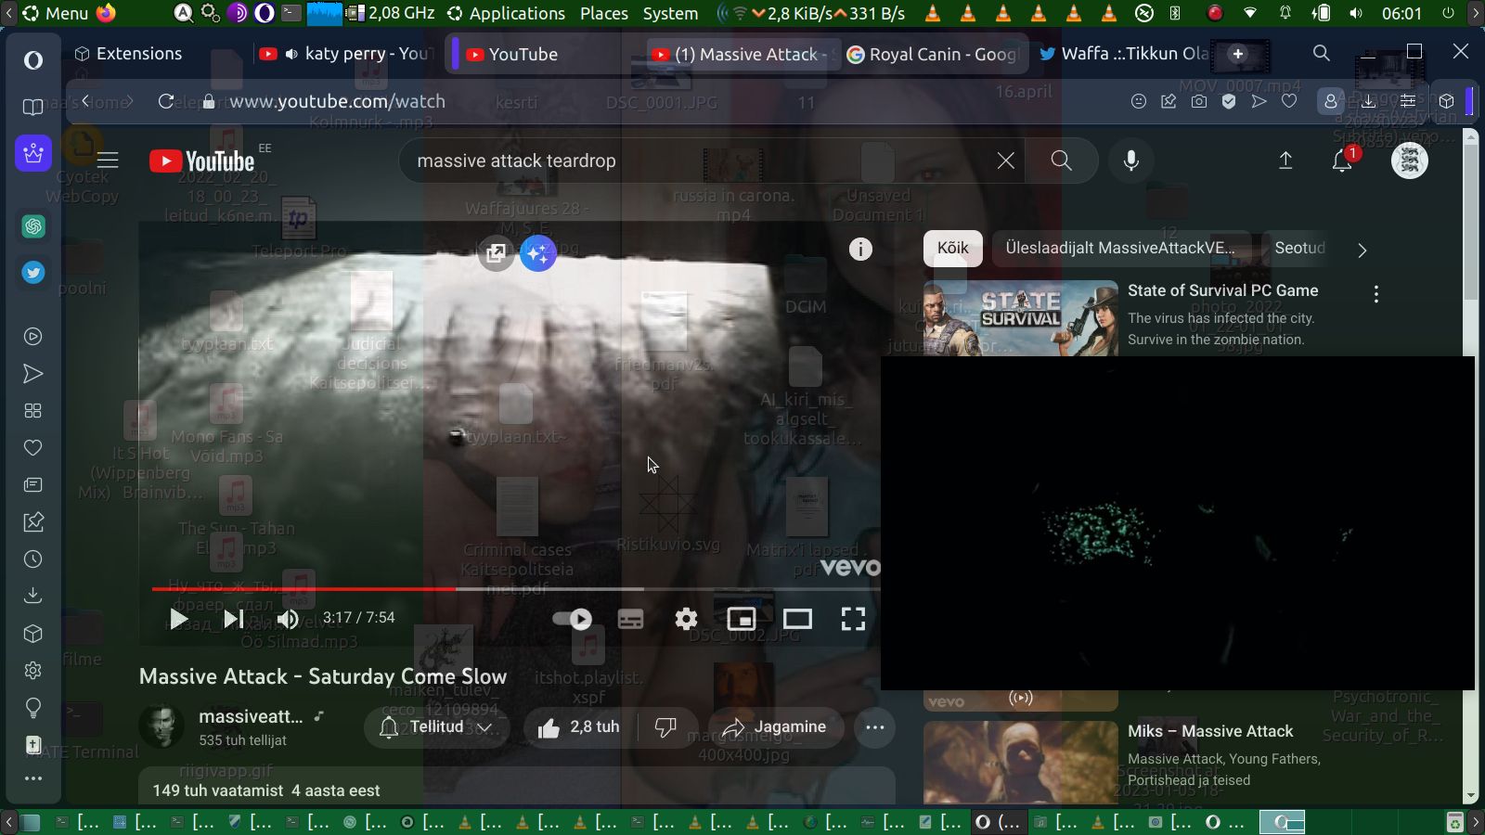This screenshot has width=1485, height=835.
Task: Open Opera Settings gear in the sidebar
Action: coord(33,670)
